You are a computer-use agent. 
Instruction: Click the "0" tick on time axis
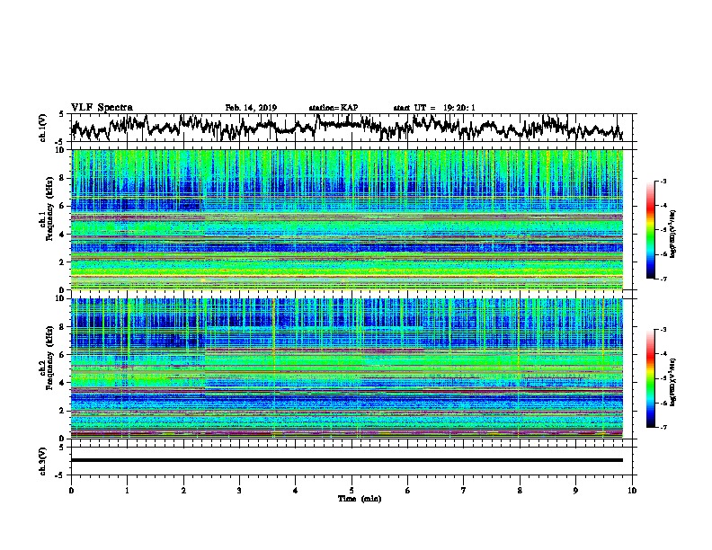click(71, 491)
